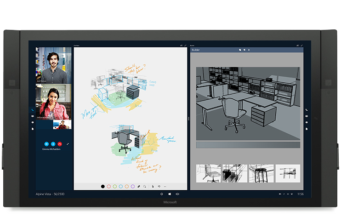Image resolution: width=341 pixels, height=216 pixels.
Task: Select the eraser tool in whiteboard toolbar
Action: point(139,186)
